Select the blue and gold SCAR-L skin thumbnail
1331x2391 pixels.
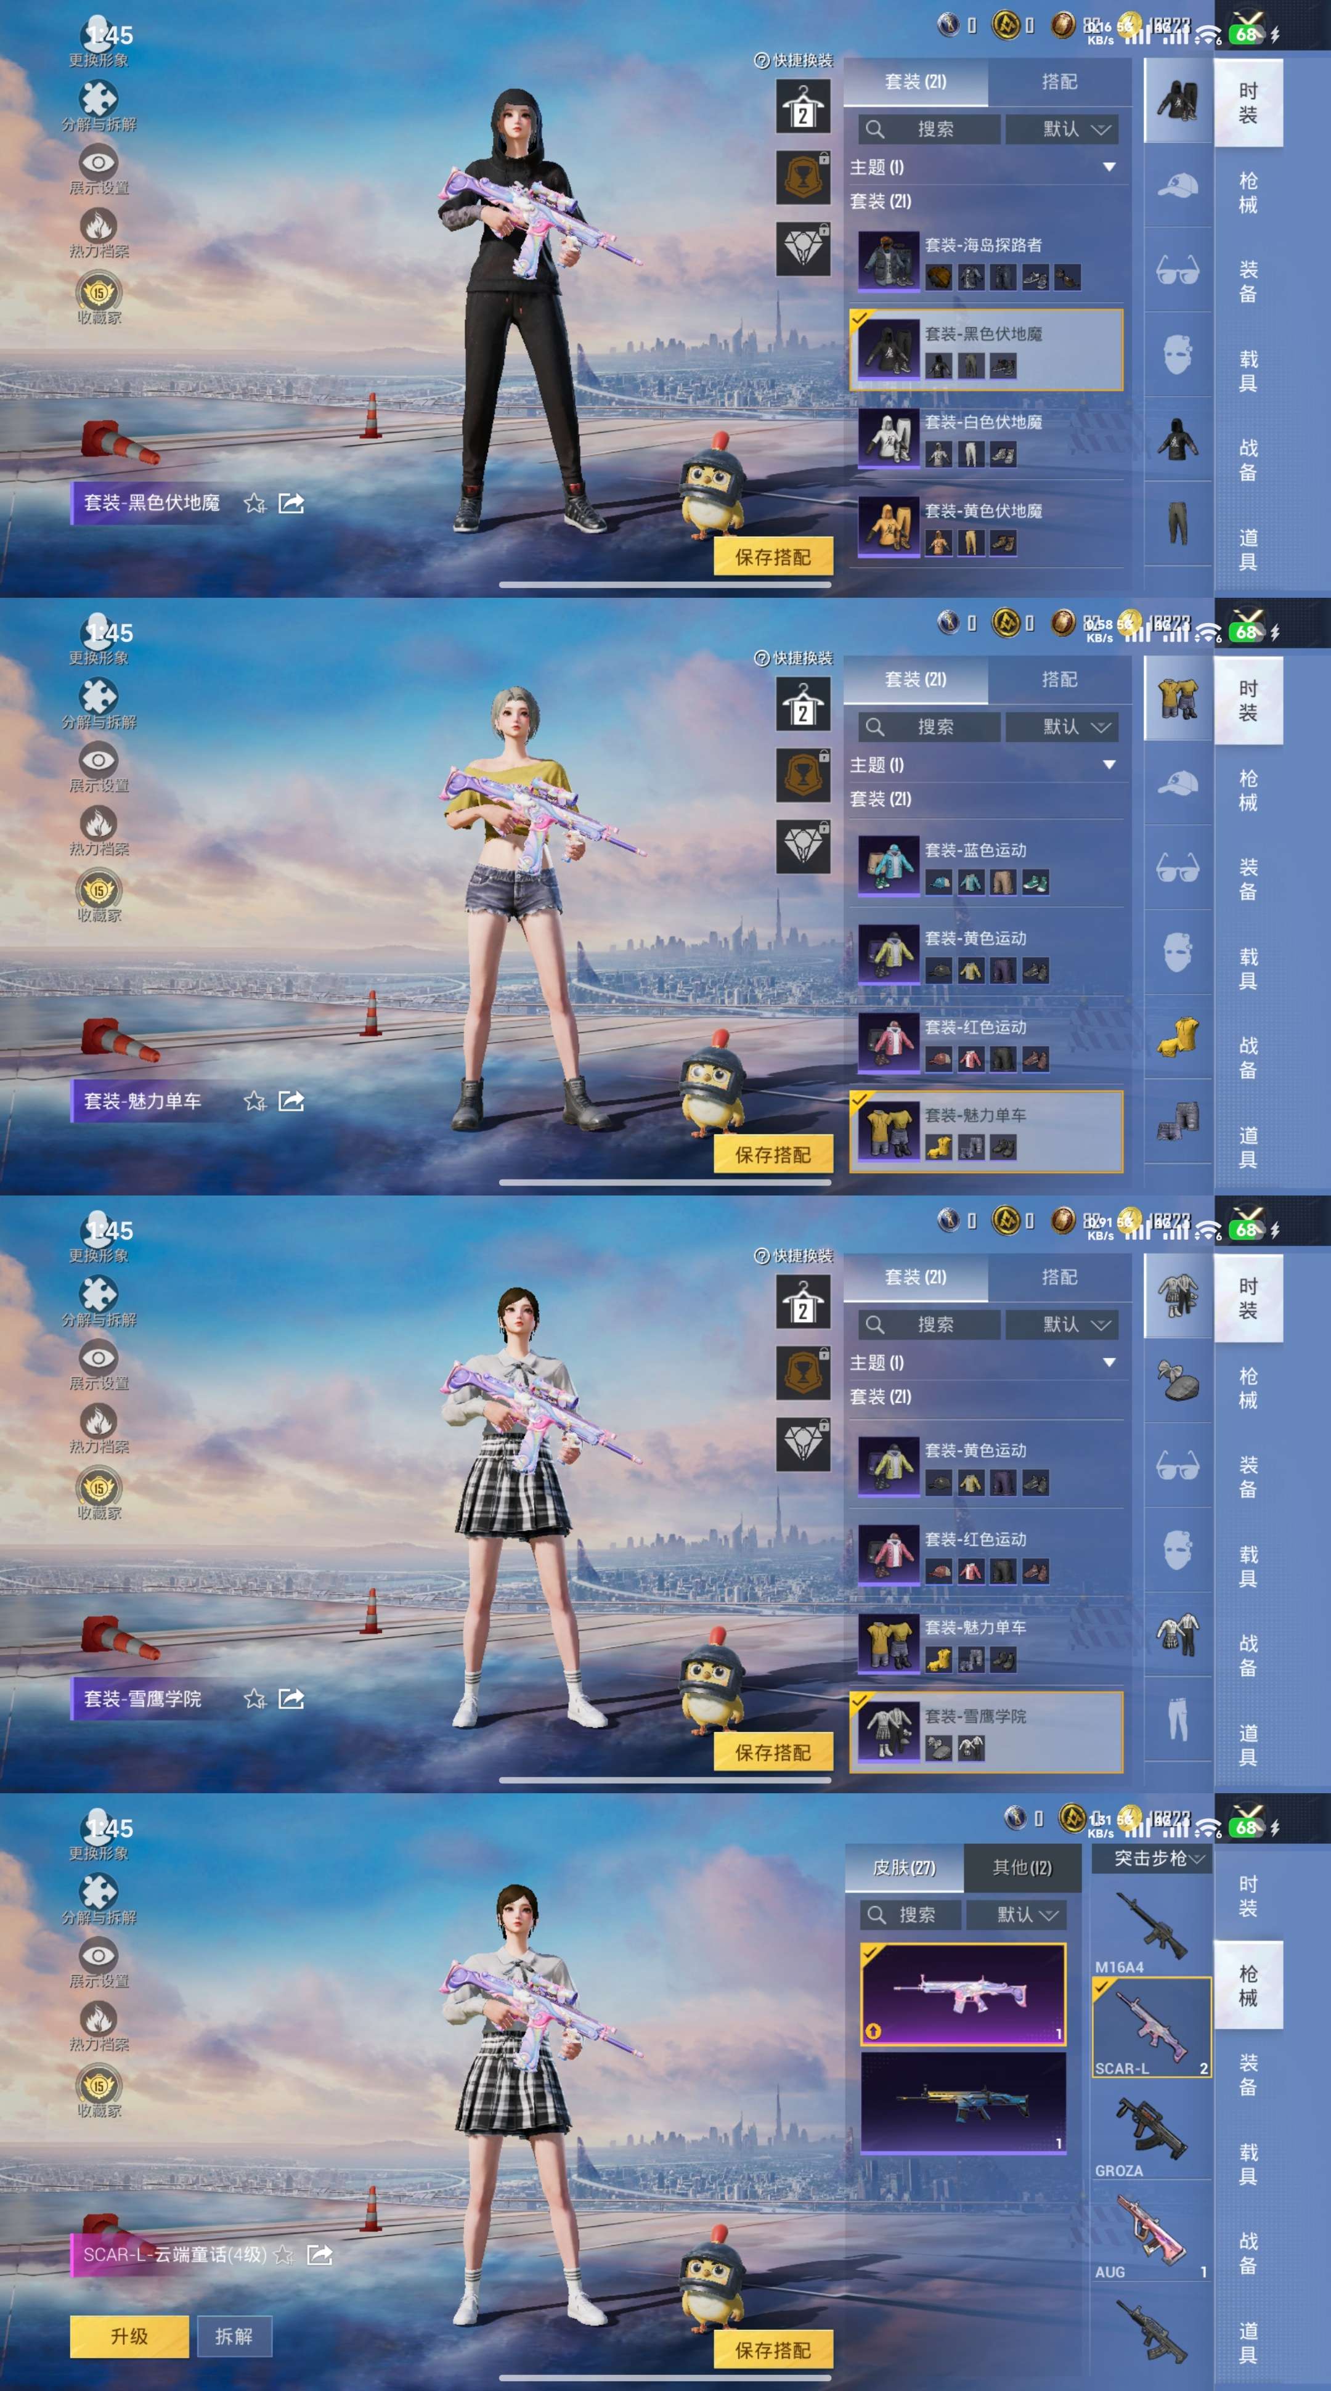[964, 2103]
